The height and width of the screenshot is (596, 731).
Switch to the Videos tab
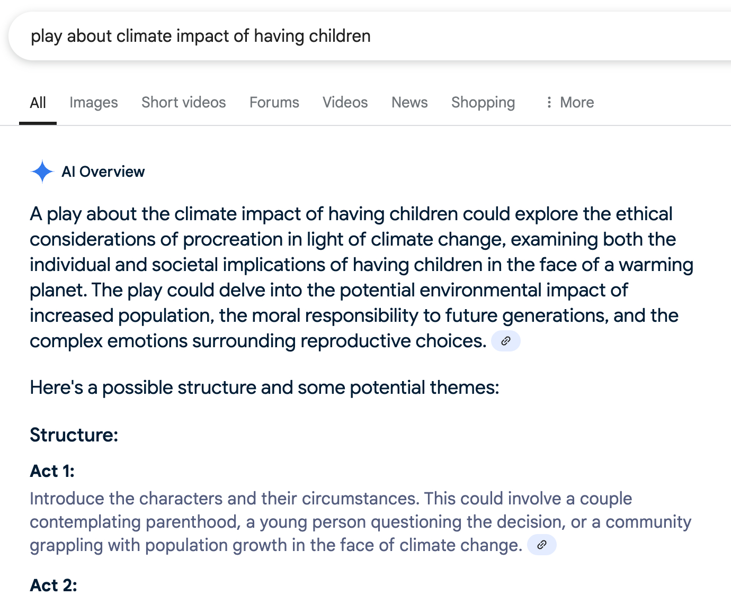tap(345, 102)
